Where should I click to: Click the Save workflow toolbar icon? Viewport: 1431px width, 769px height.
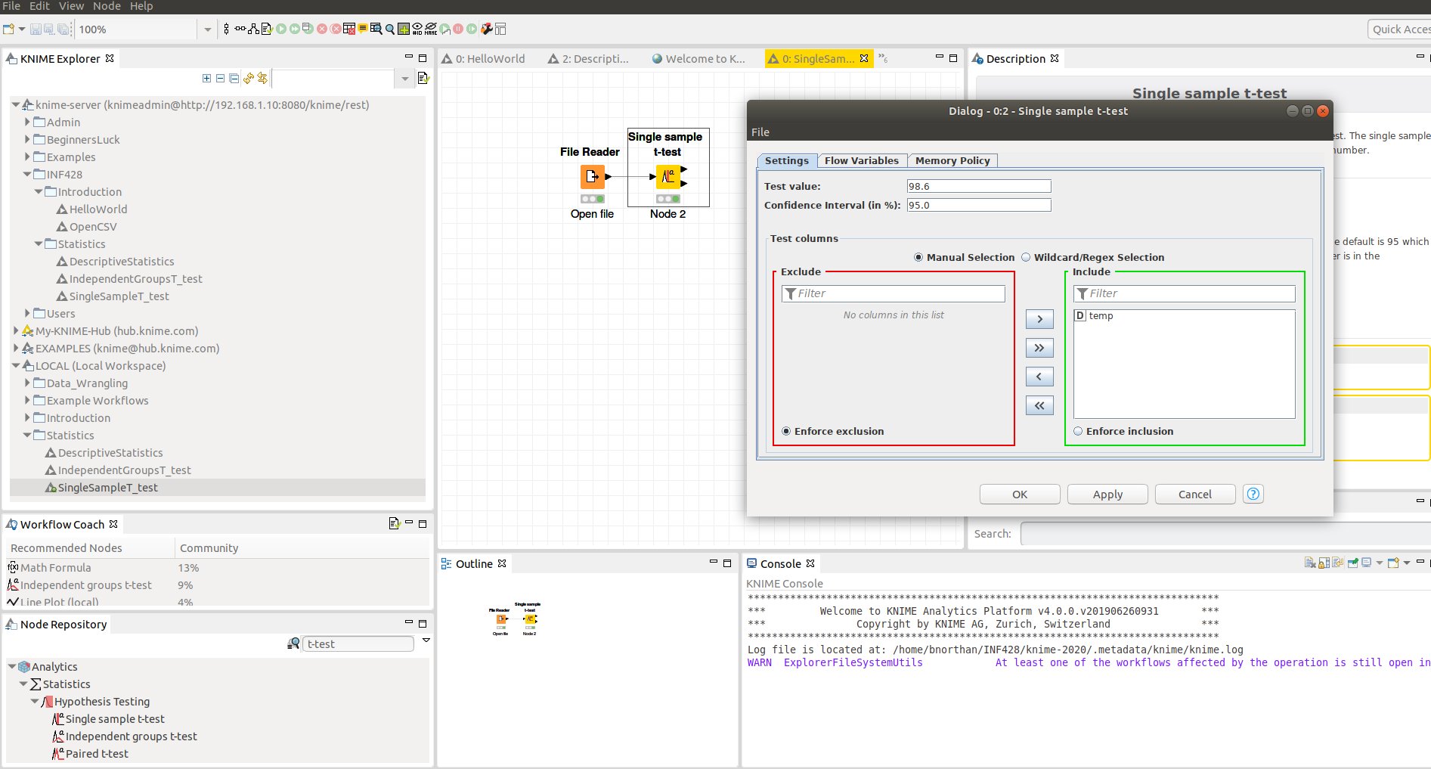pos(36,29)
